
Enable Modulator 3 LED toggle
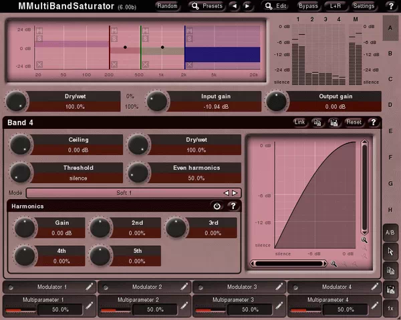[x=200, y=287]
